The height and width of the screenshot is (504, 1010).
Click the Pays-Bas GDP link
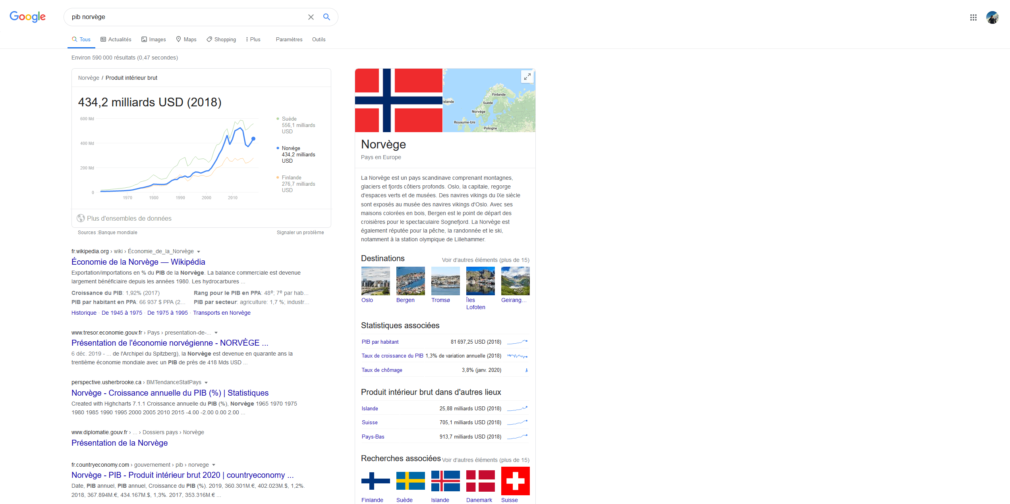coord(373,437)
